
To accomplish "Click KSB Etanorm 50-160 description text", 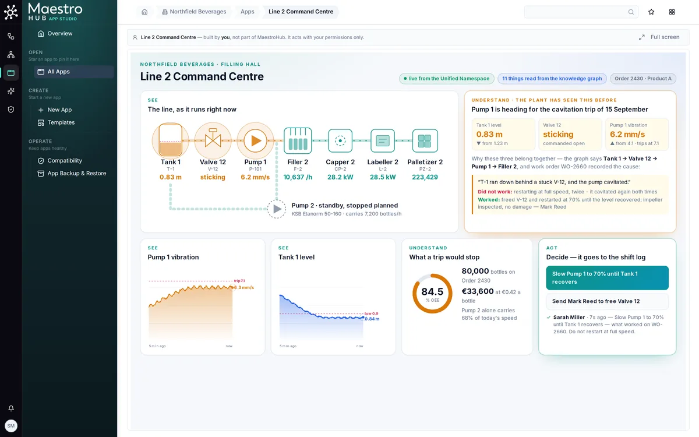I will pyautogui.click(x=347, y=214).
